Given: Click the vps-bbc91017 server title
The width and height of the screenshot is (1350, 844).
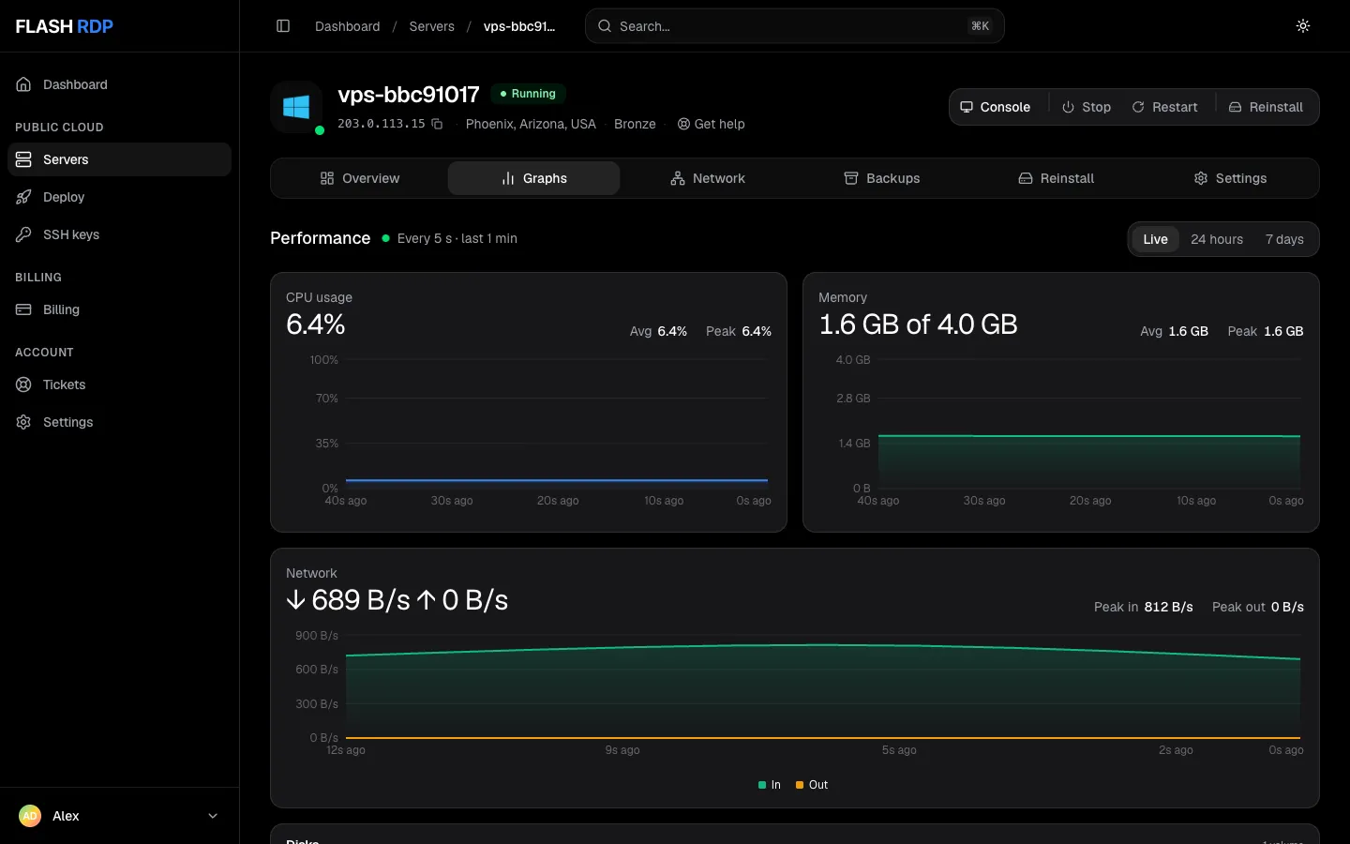Looking at the screenshot, I should click(409, 94).
